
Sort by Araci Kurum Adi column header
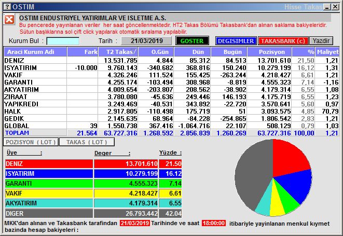pos(35,52)
